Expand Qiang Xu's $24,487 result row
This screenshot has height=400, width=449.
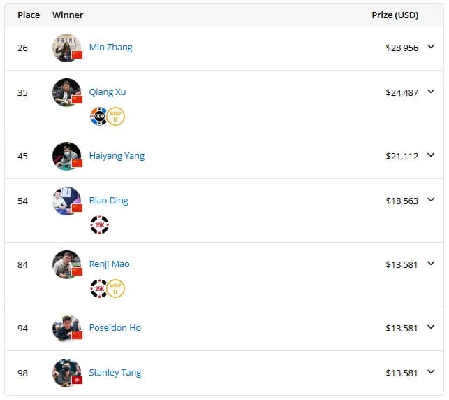[431, 91]
